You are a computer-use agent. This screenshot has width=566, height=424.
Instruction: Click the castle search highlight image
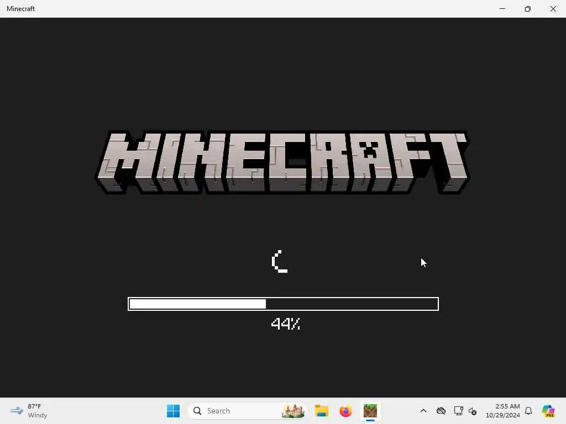(293, 411)
